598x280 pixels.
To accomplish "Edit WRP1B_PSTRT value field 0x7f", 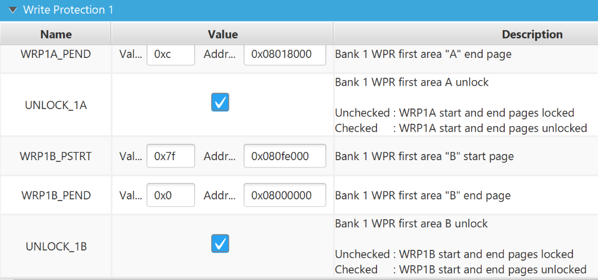I will [171, 156].
